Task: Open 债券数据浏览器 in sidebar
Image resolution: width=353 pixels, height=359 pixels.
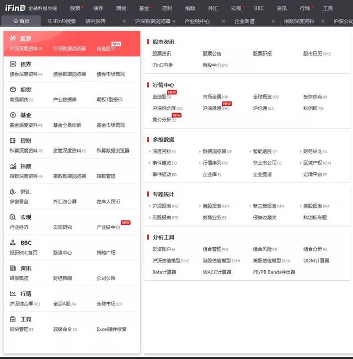Action: tap(69, 74)
